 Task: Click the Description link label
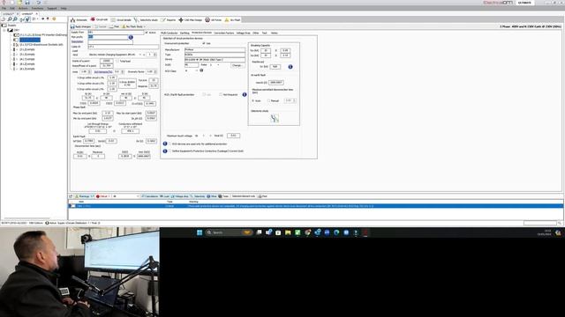coord(77,41)
